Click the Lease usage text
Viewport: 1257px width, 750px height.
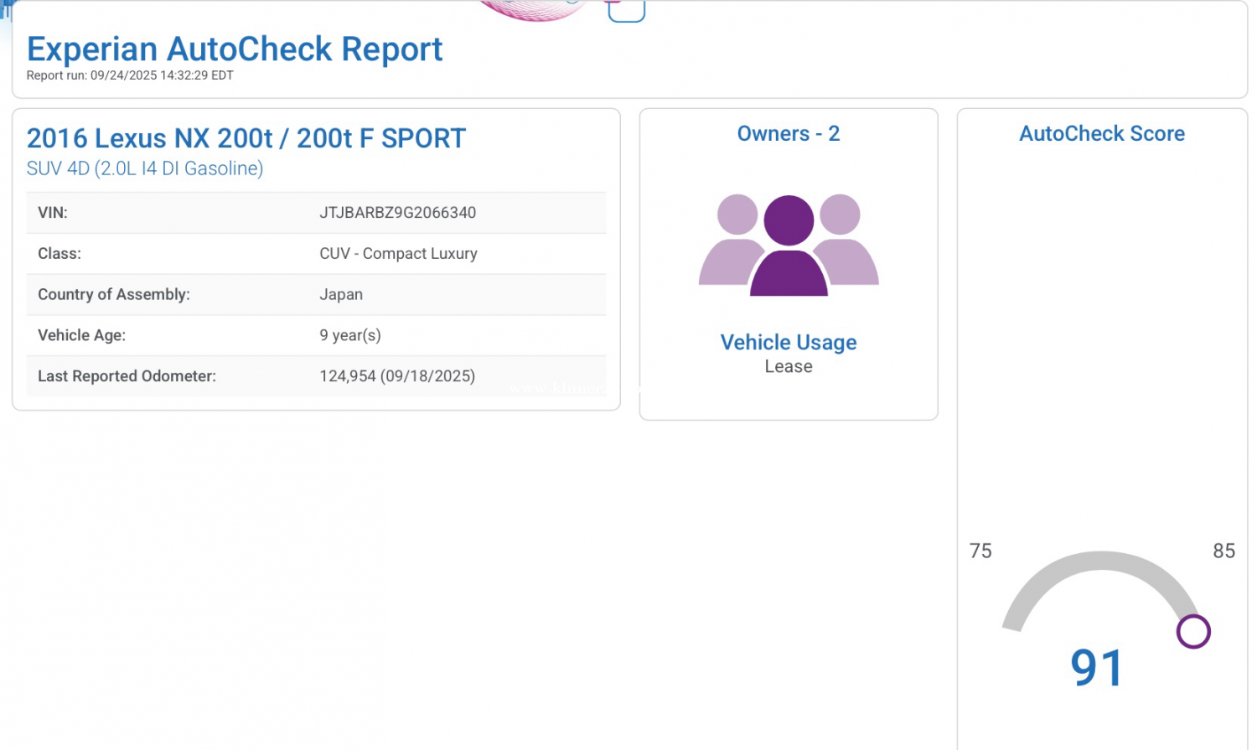(x=789, y=367)
